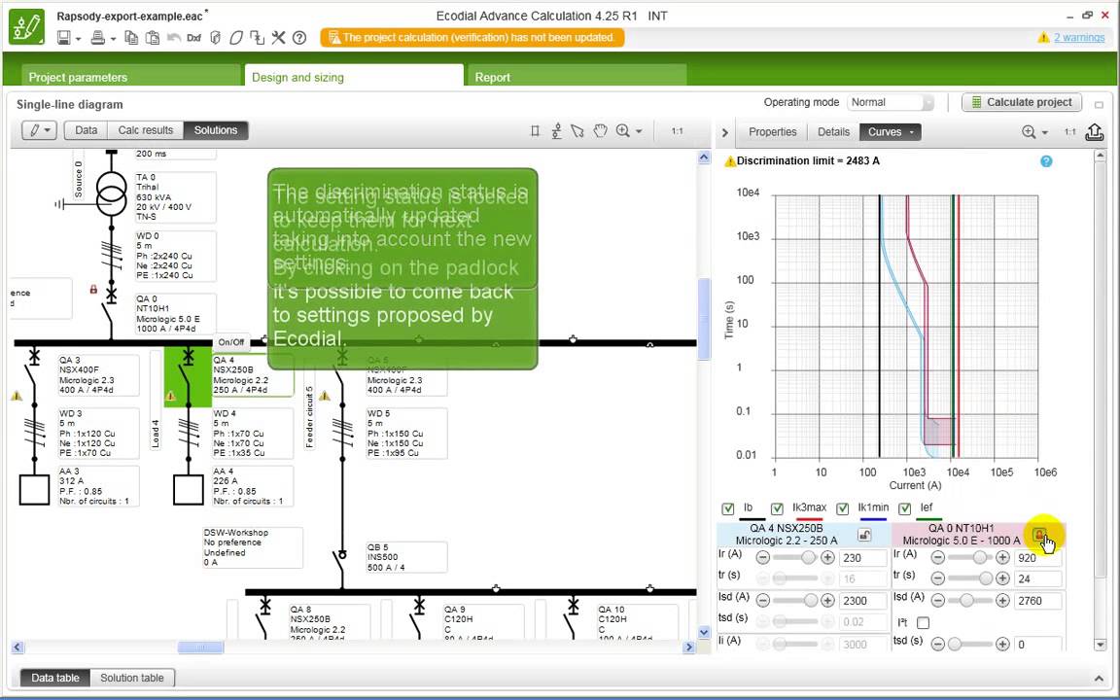Click the open padlock for QA 4 NSX250B

click(864, 535)
